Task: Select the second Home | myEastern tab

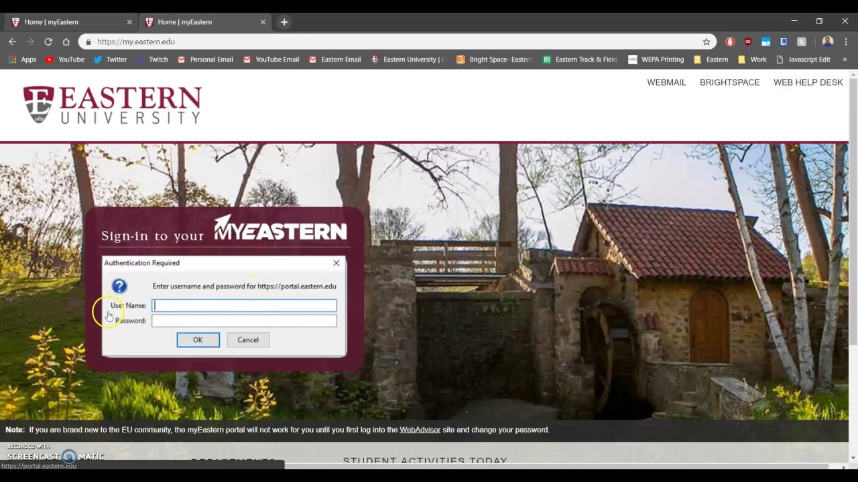Action: [205, 22]
